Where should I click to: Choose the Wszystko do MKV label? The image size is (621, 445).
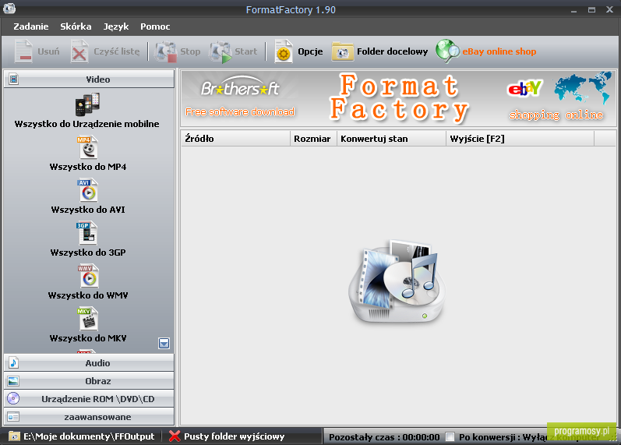tap(88, 338)
